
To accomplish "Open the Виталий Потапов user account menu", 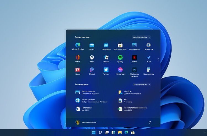I will [x=86, y=122].
